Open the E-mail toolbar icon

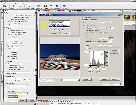click(51, 7)
